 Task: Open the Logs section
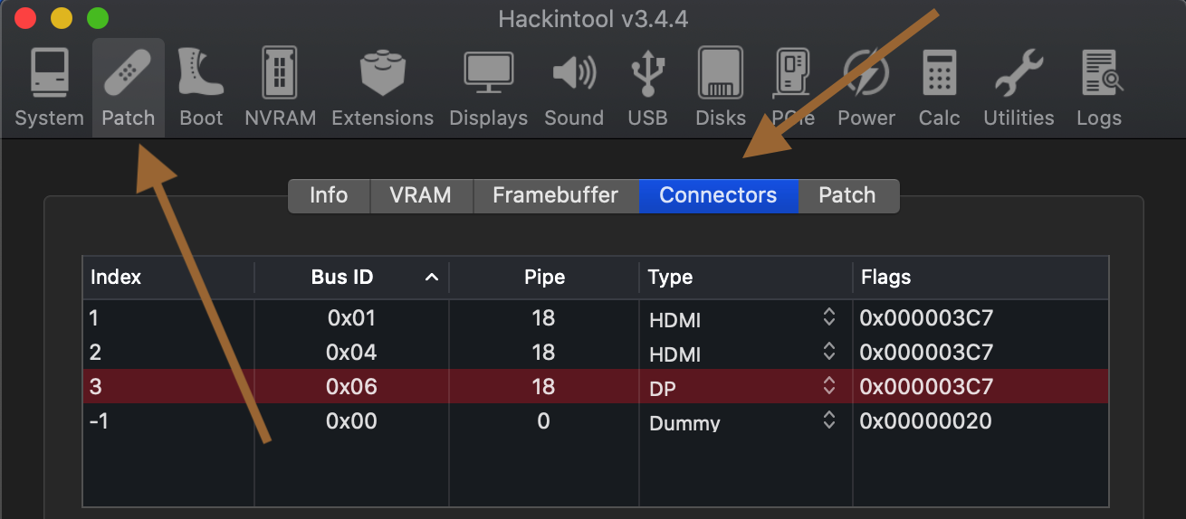[x=1099, y=87]
